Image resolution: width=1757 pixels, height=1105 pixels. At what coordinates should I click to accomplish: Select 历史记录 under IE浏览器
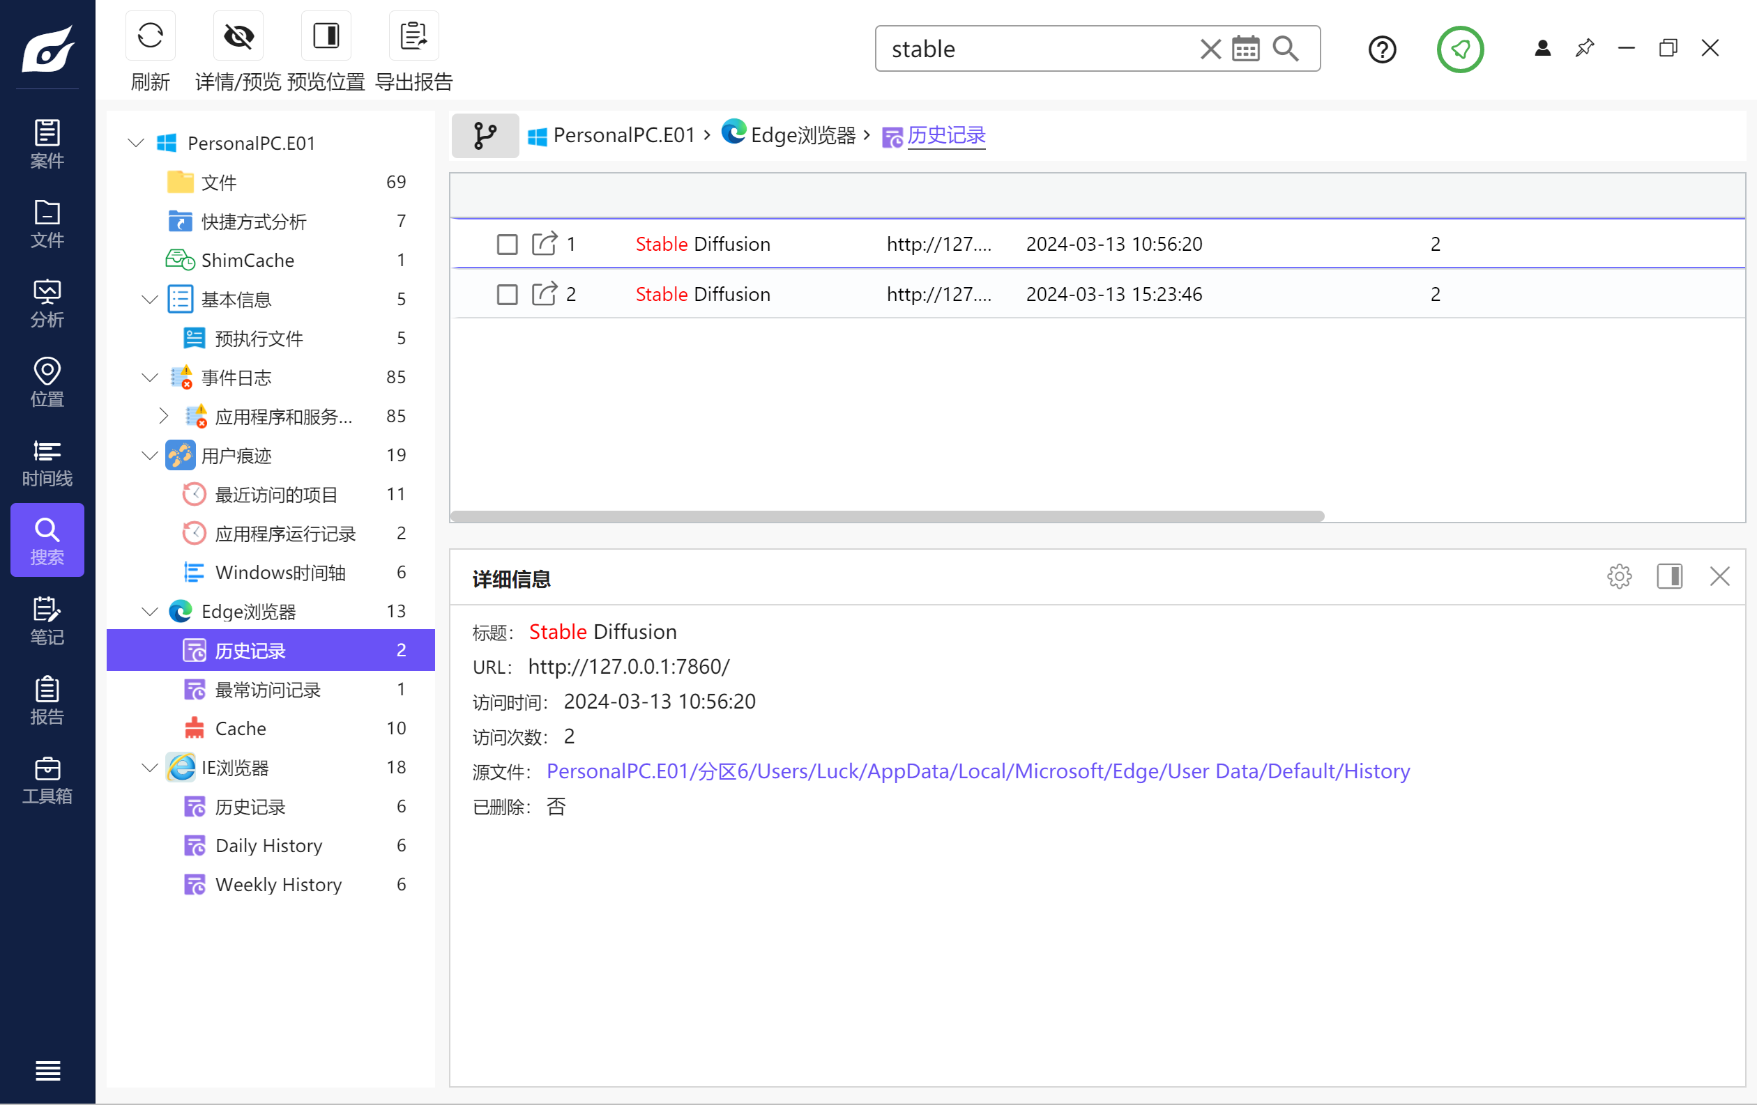pos(271,806)
